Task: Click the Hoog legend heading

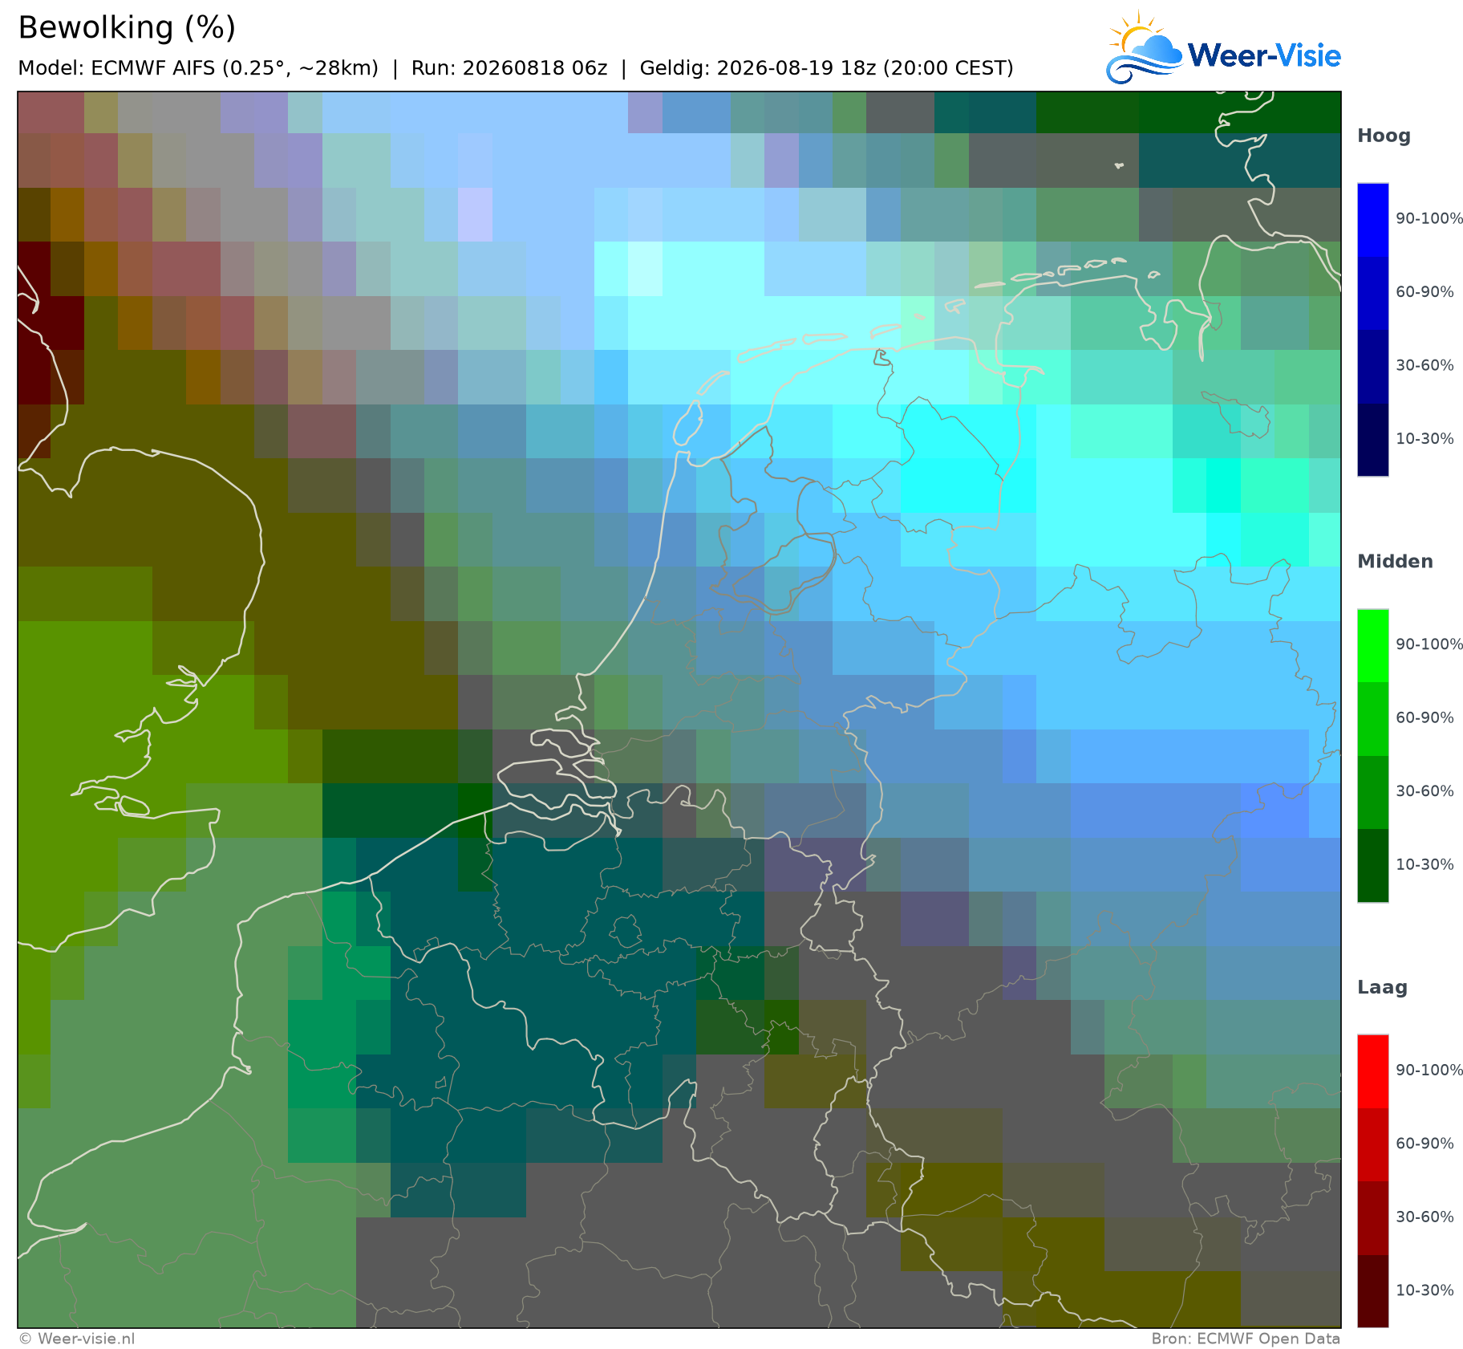Action: (x=1384, y=136)
